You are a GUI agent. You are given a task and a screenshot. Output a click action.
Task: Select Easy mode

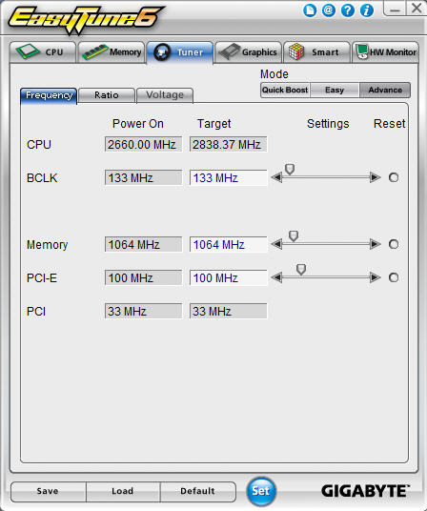pos(335,90)
